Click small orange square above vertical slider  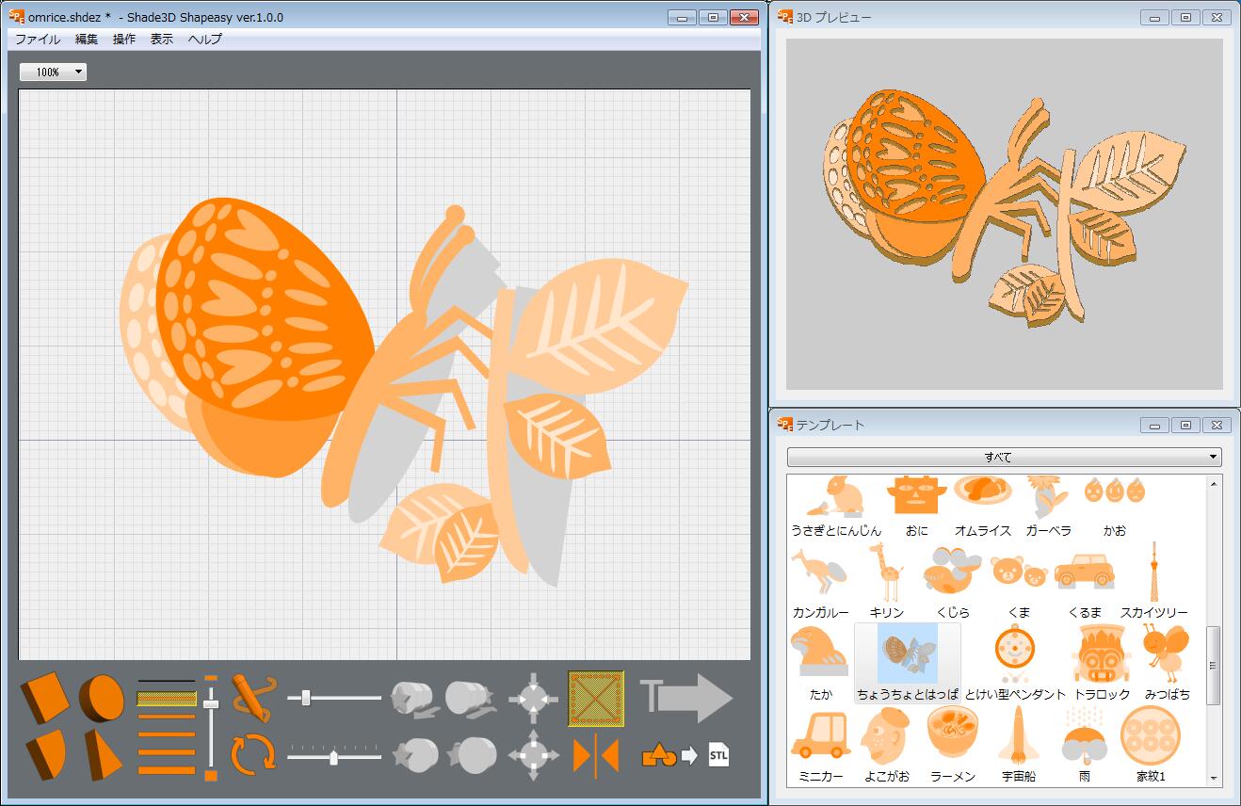(211, 678)
